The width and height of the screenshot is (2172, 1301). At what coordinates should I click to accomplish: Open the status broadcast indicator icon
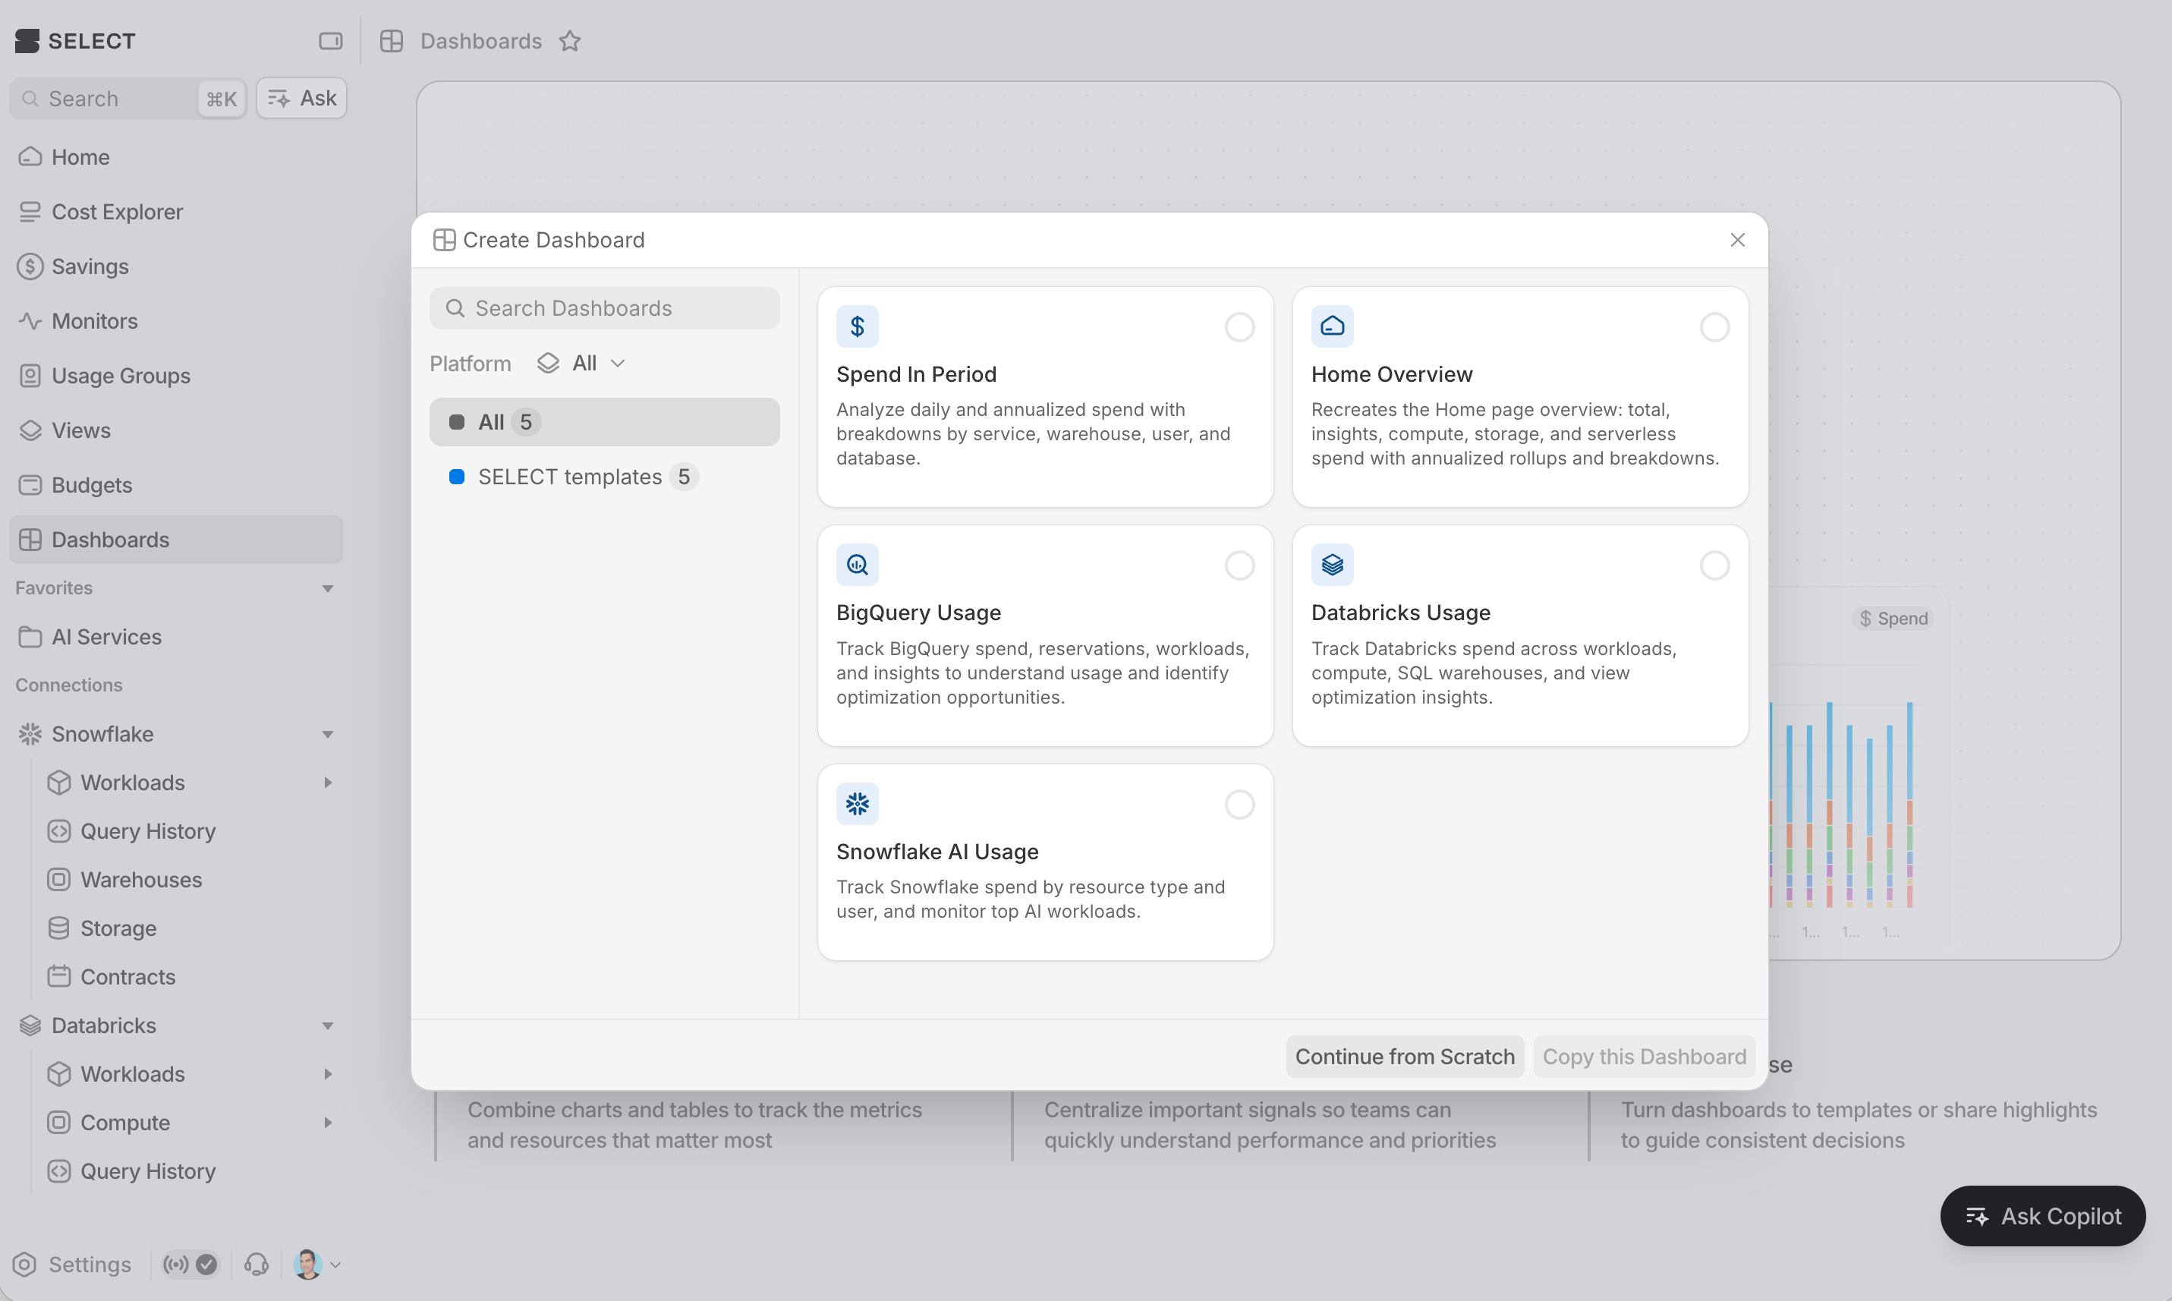pyautogui.click(x=176, y=1264)
